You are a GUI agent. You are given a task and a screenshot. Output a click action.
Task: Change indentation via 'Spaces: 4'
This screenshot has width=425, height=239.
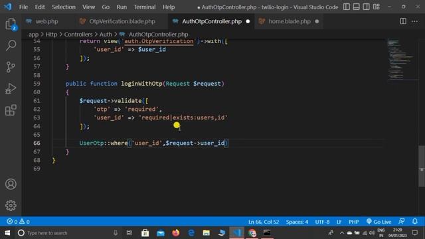coord(297,222)
